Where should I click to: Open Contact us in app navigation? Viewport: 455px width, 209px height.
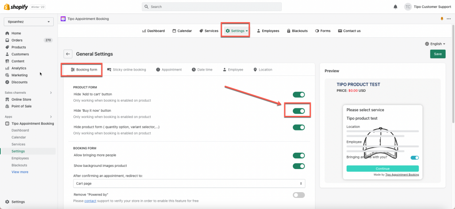pyautogui.click(x=349, y=31)
